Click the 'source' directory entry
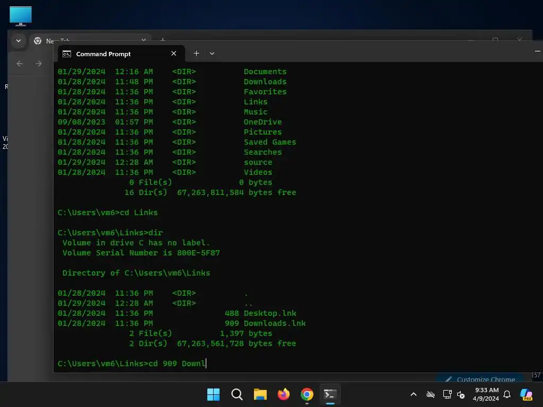 pos(258,162)
